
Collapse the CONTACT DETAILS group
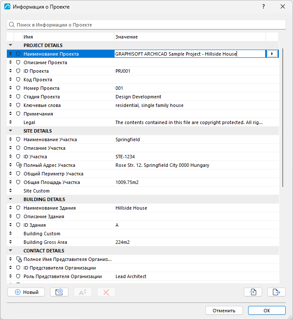coord(11,250)
